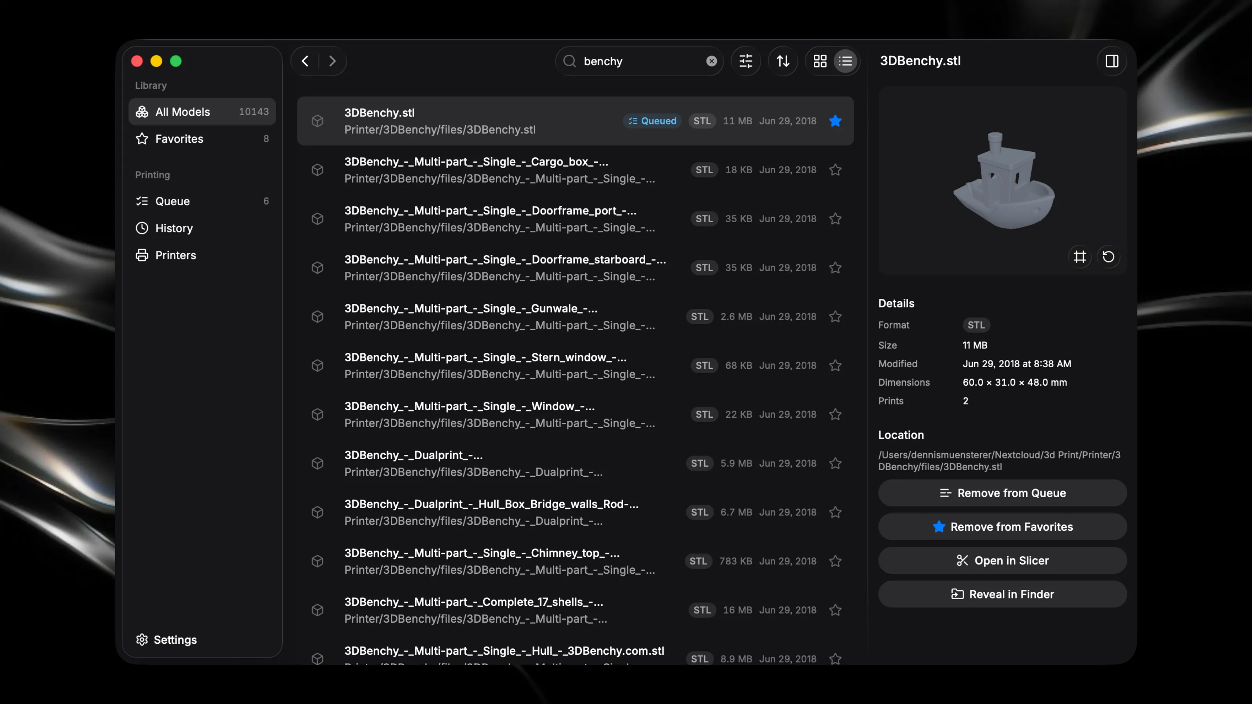Screen dimensions: 1252x704
Task: Click Remove from Queue button
Action: tap(1002, 493)
